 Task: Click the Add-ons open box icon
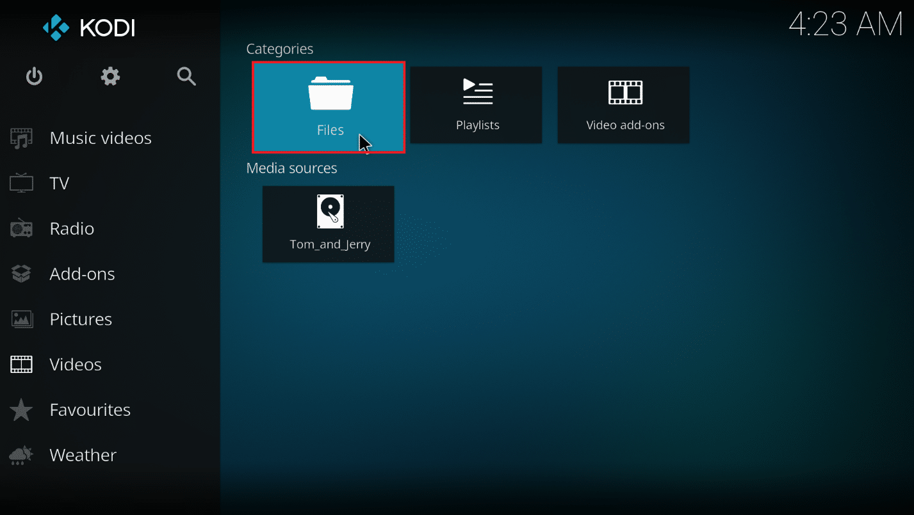click(x=21, y=274)
